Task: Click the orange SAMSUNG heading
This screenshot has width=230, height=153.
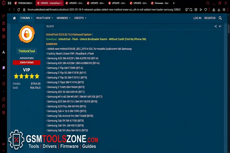Action: [x=52, y=44]
